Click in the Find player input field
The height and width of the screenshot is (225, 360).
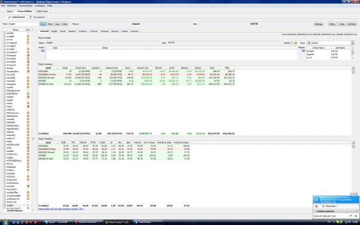coord(24,24)
